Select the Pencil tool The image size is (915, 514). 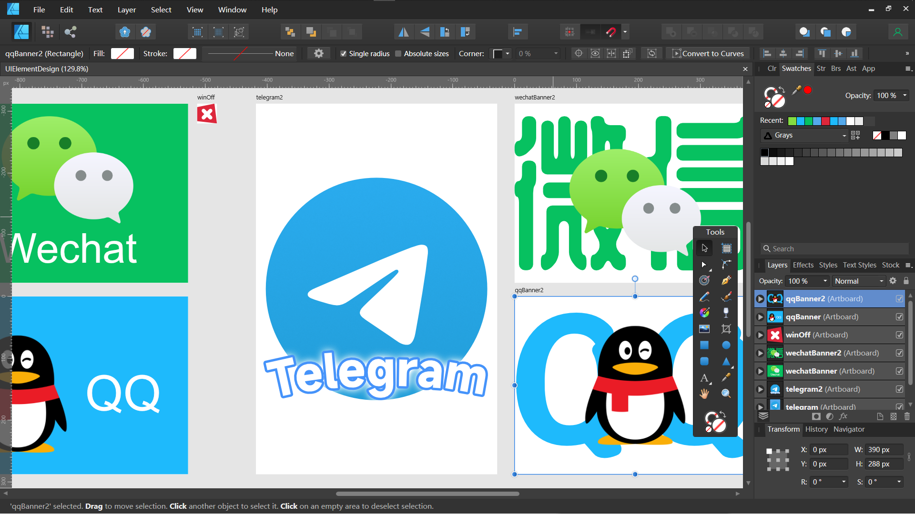[704, 297]
